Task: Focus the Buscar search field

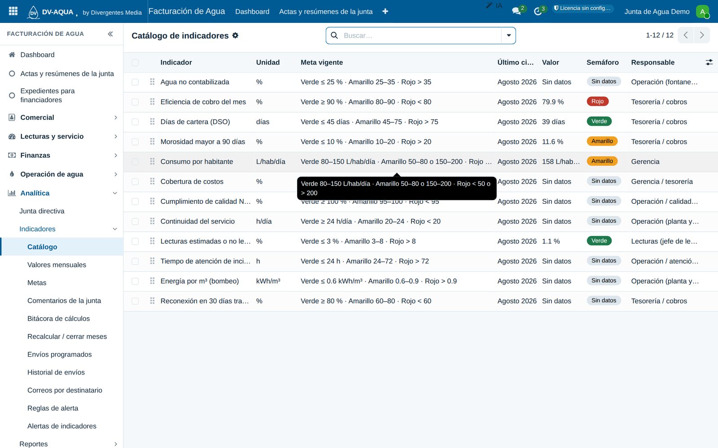Action: (x=421, y=35)
